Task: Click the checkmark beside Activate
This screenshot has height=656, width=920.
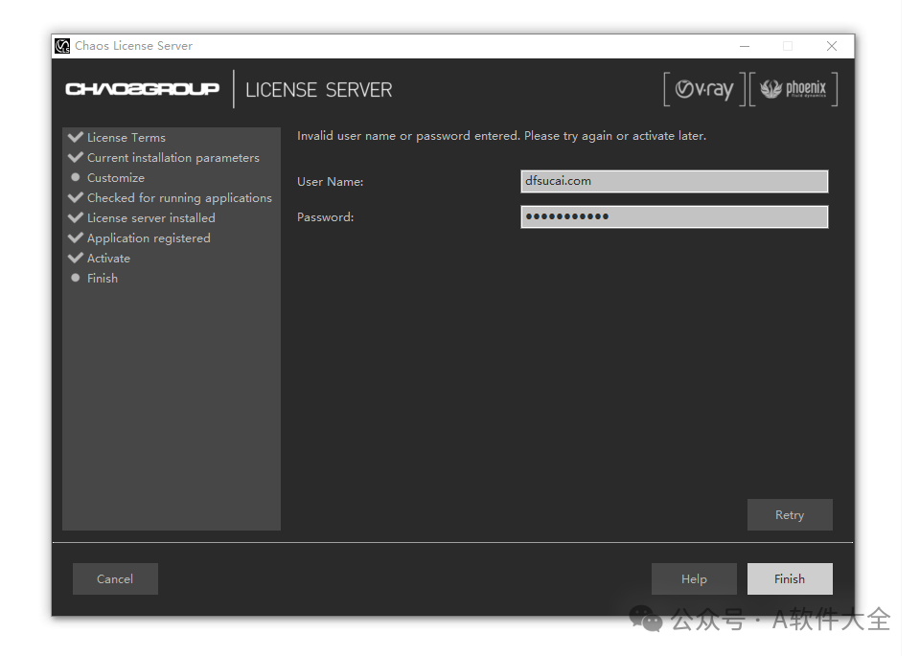Action: pos(76,258)
